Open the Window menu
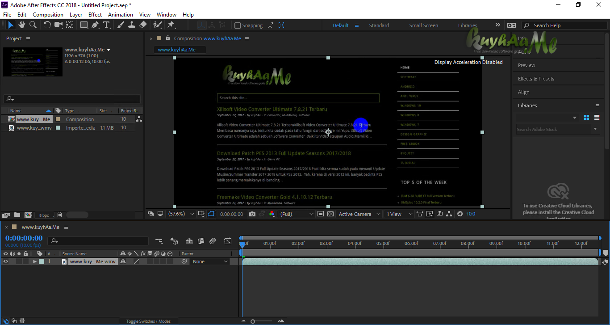Screen dimensions: 610x325 click(167, 14)
